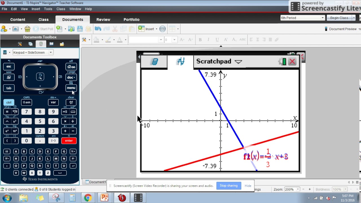Viewport: 361px width, 203px height.
Task: Close the Scratchpad with red X
Action: coord(292,61)
